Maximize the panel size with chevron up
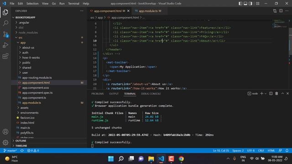Screen dimensions: 292x164 click(282, 93)
